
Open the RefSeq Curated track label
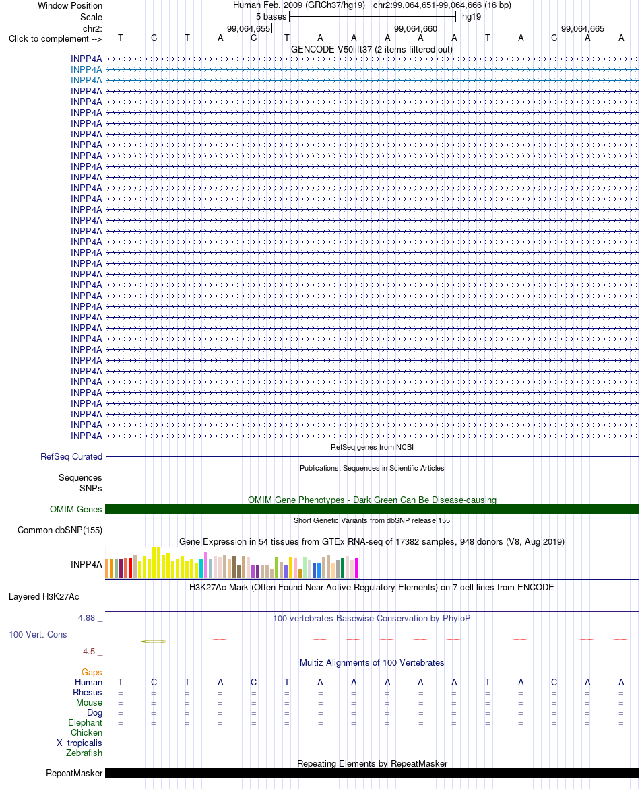tap(71, 457)
